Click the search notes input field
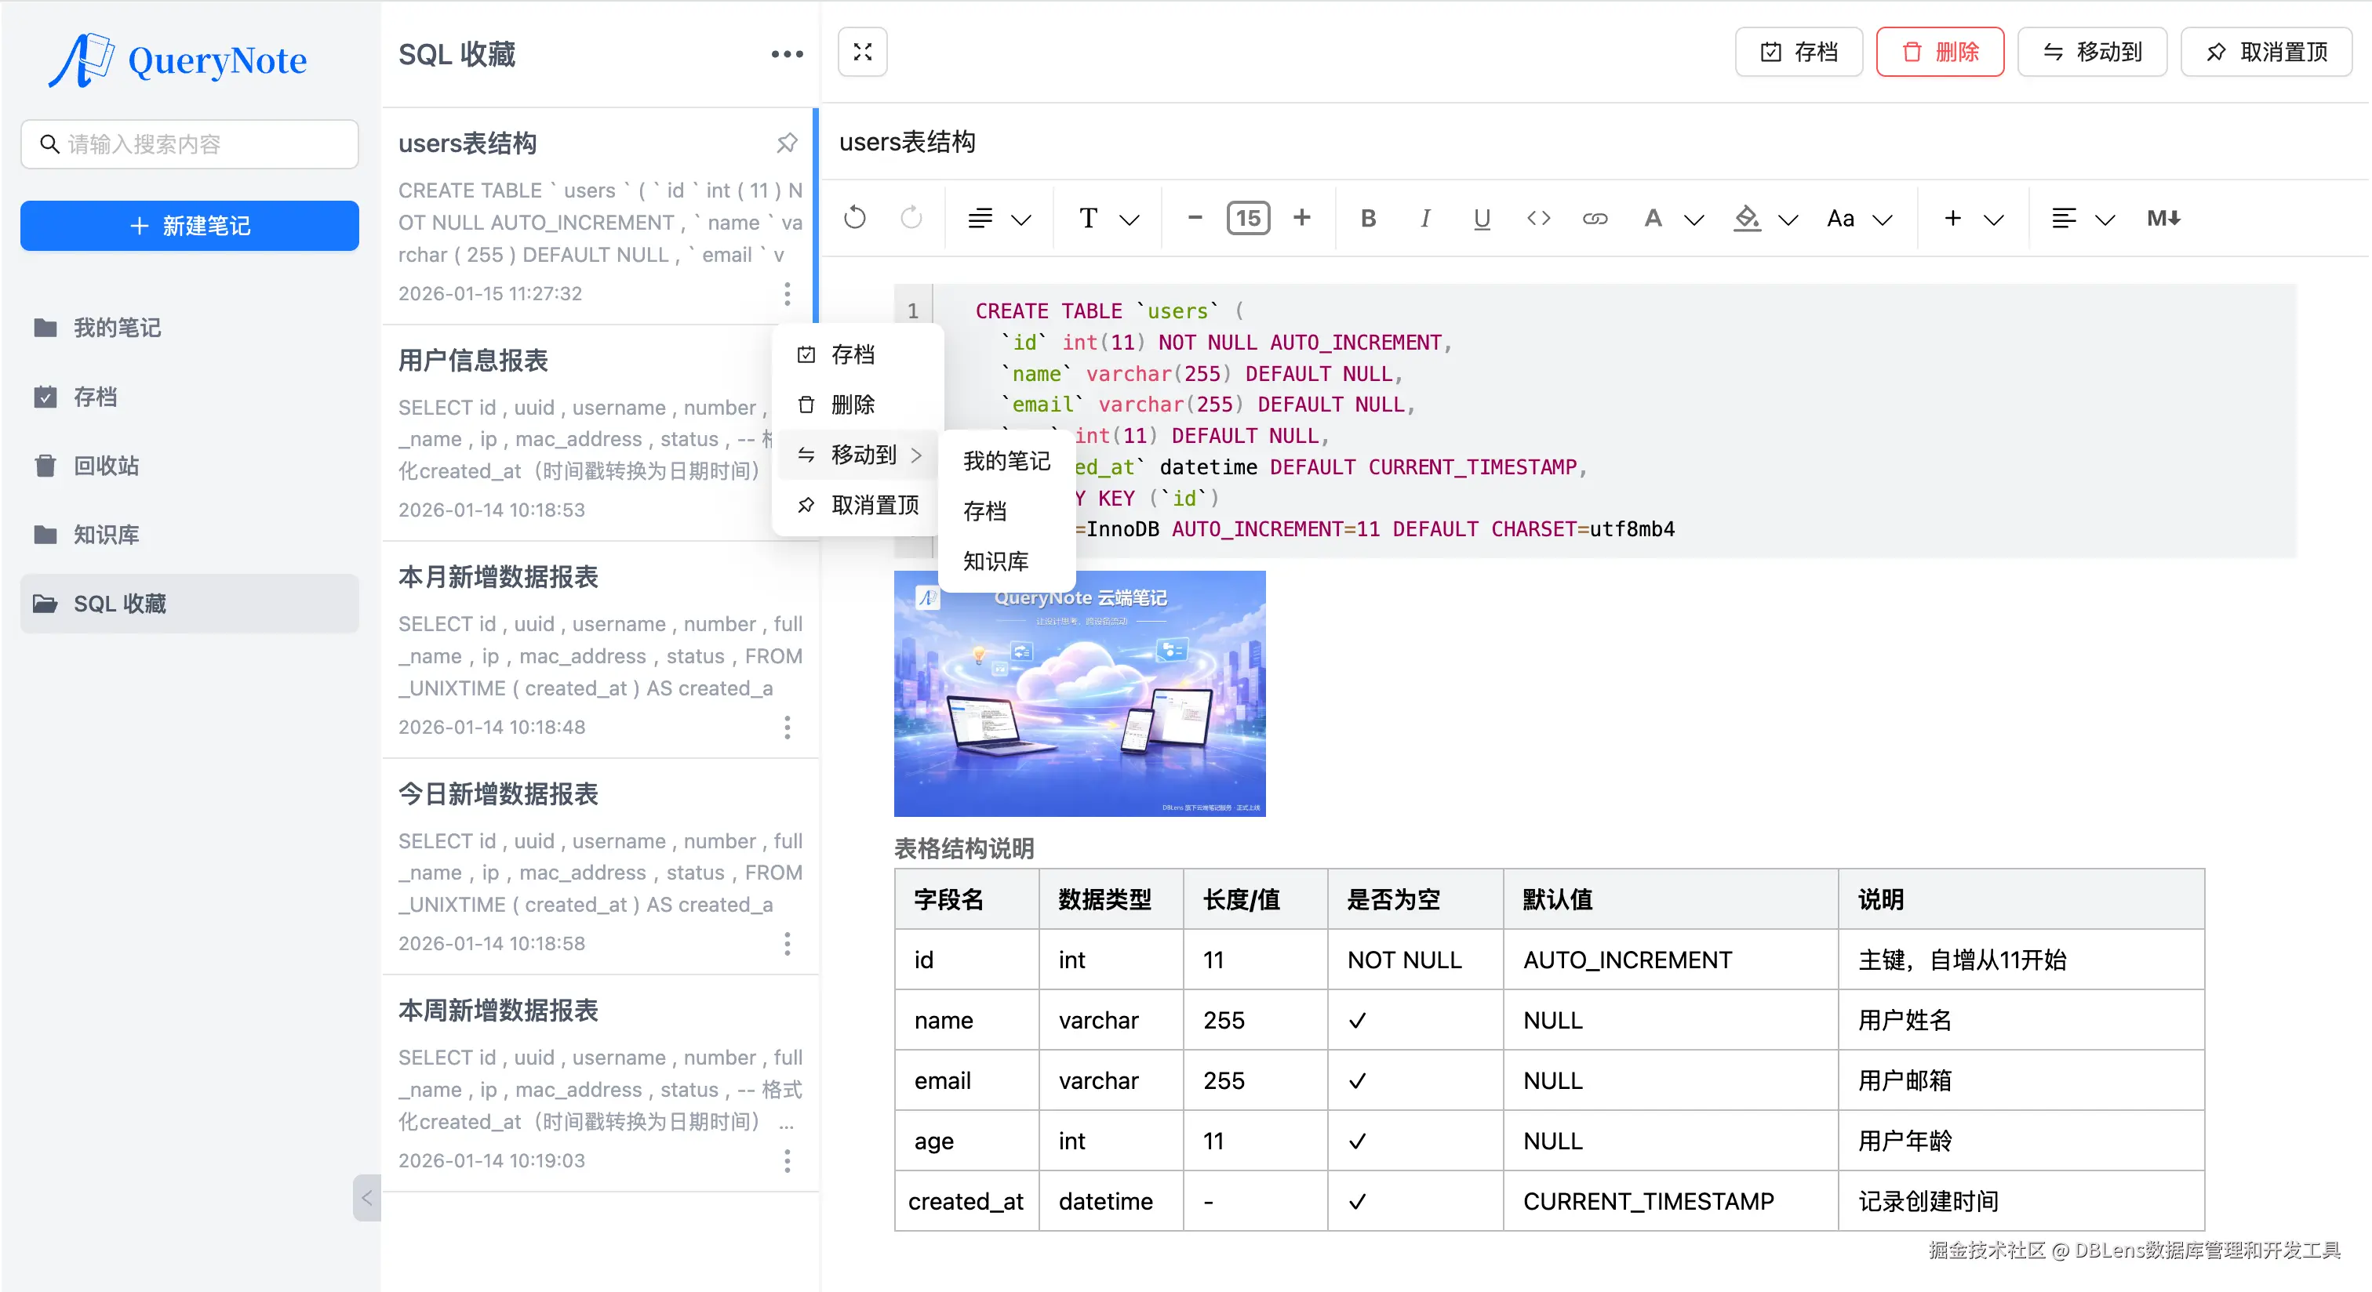This screenshot has height=1292, width=2372. [x=190, y=143]
